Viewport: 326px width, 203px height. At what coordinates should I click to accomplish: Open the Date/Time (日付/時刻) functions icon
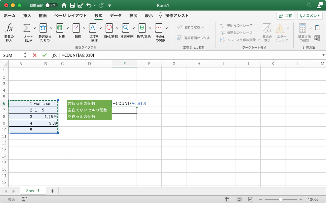[109, 28]
